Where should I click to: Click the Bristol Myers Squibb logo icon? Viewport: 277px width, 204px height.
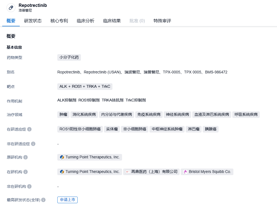click(x=185, y=172)
